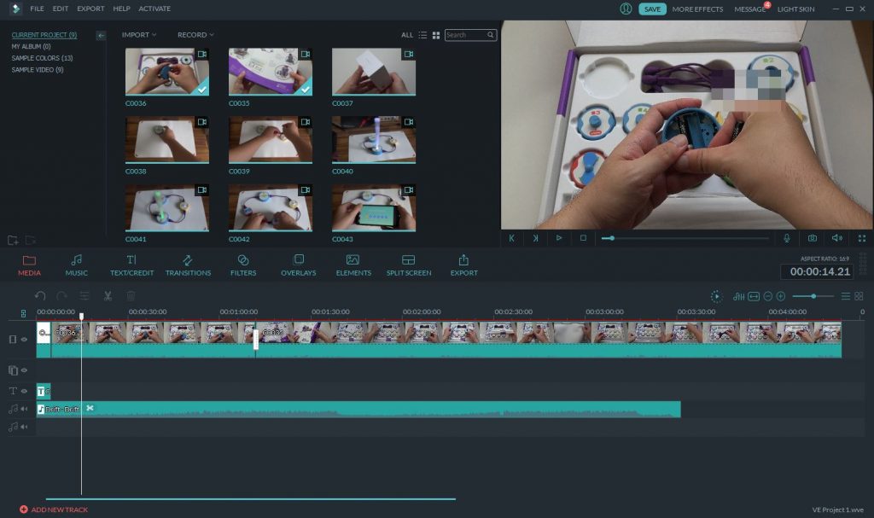874x518 pixels.
Task: Enter fullscreen preview mode
Action: [861, 238]
